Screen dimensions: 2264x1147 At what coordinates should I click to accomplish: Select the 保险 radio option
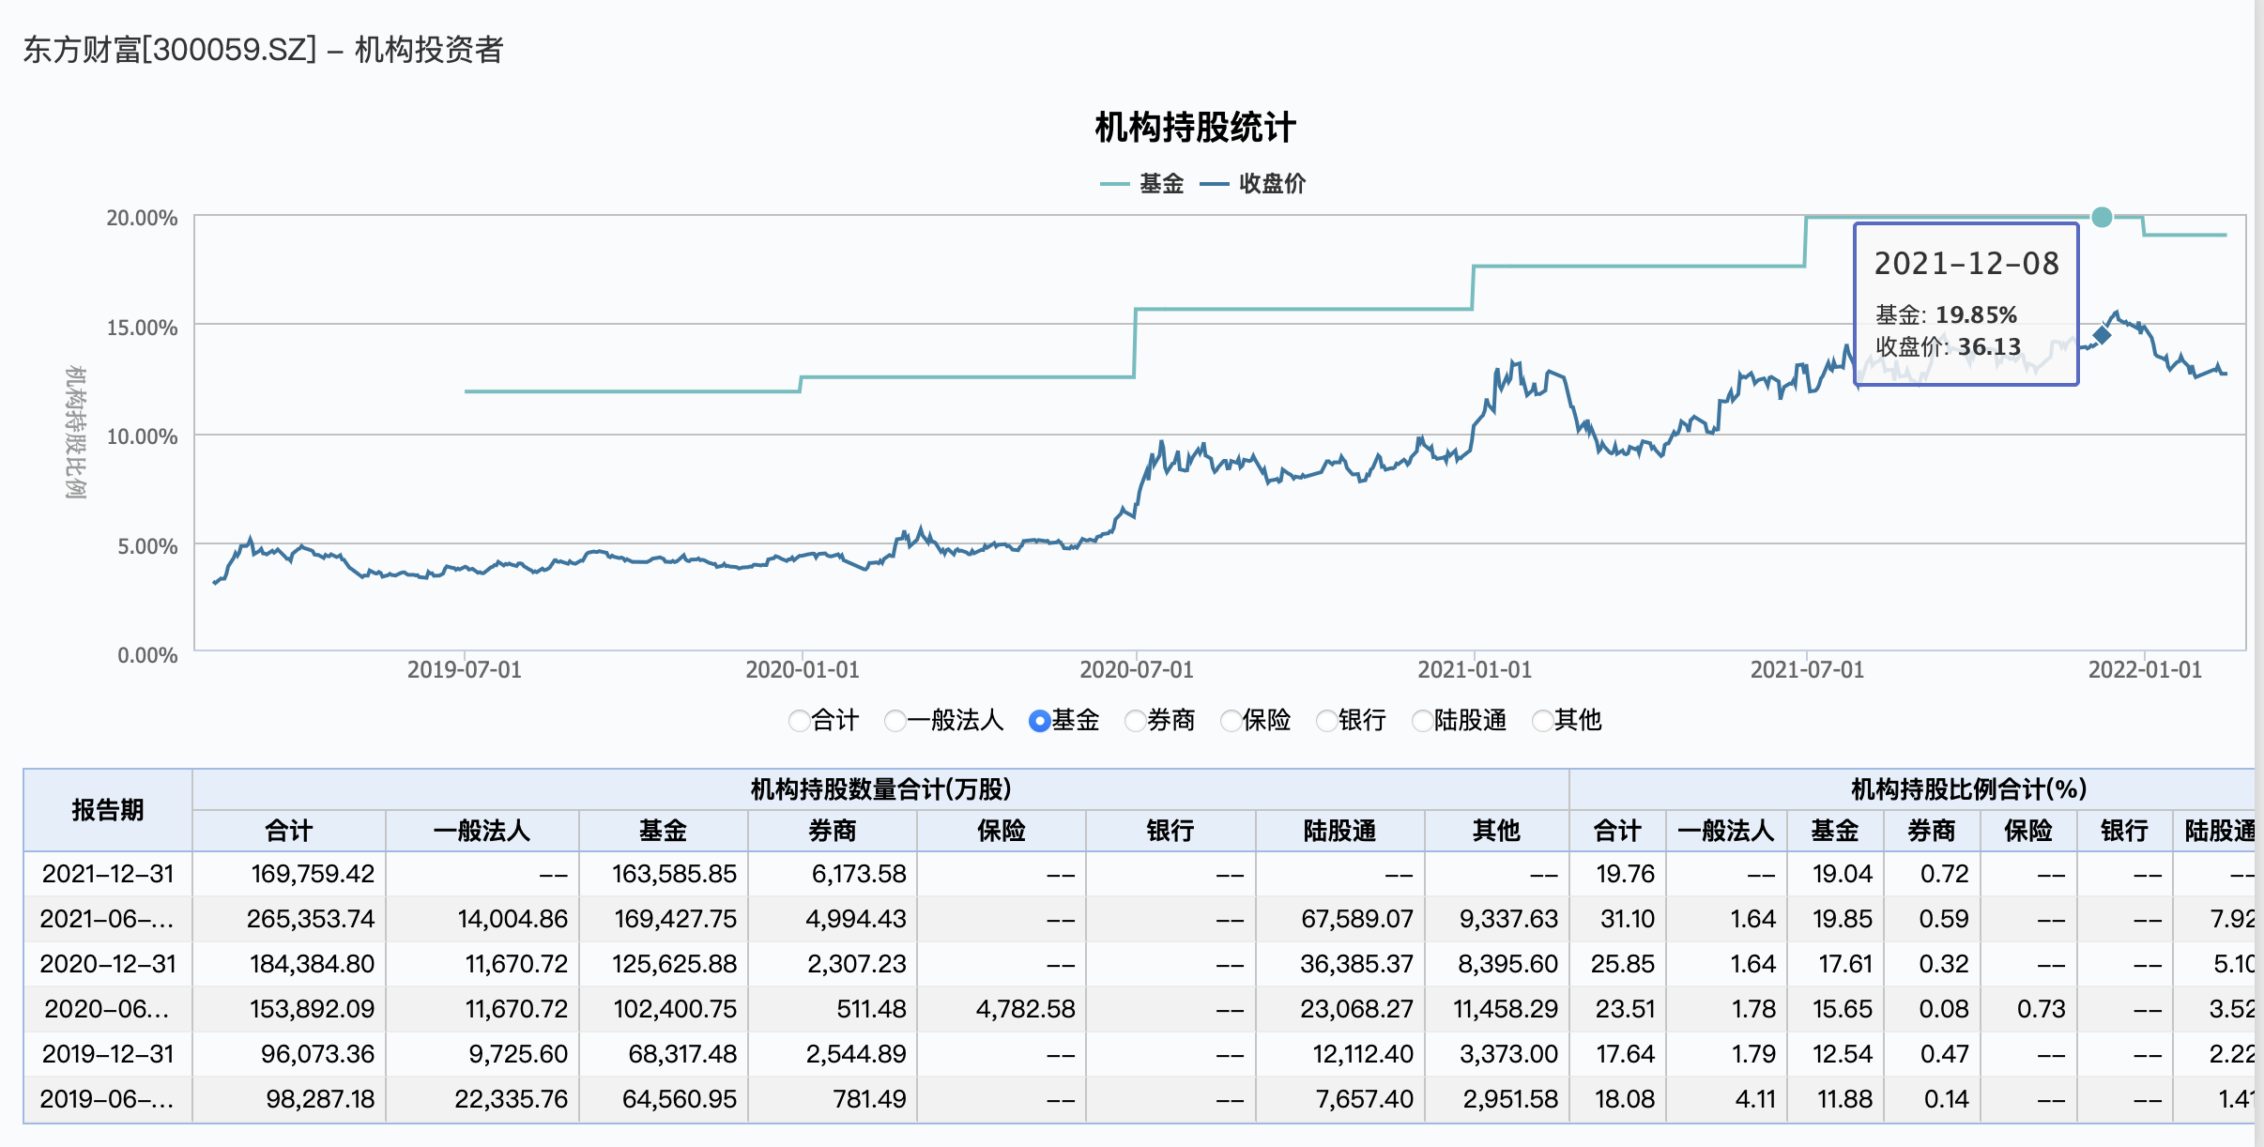point(1231,721)
